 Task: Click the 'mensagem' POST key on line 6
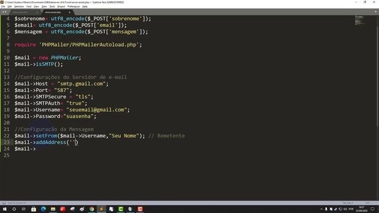tap(124, 31)
